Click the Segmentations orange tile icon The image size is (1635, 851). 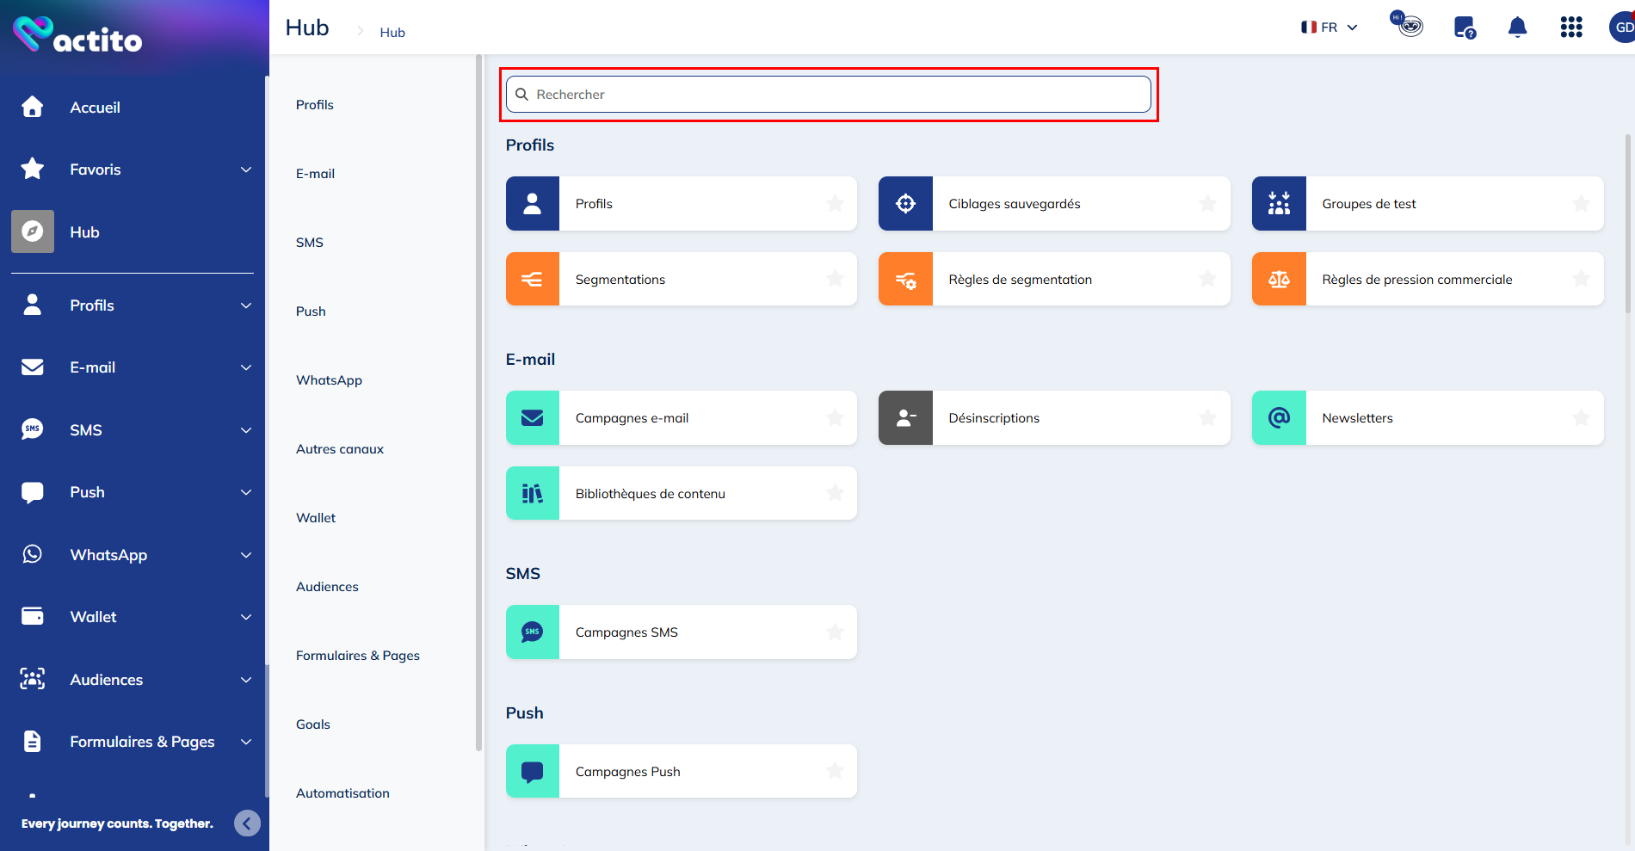[533, 279]
